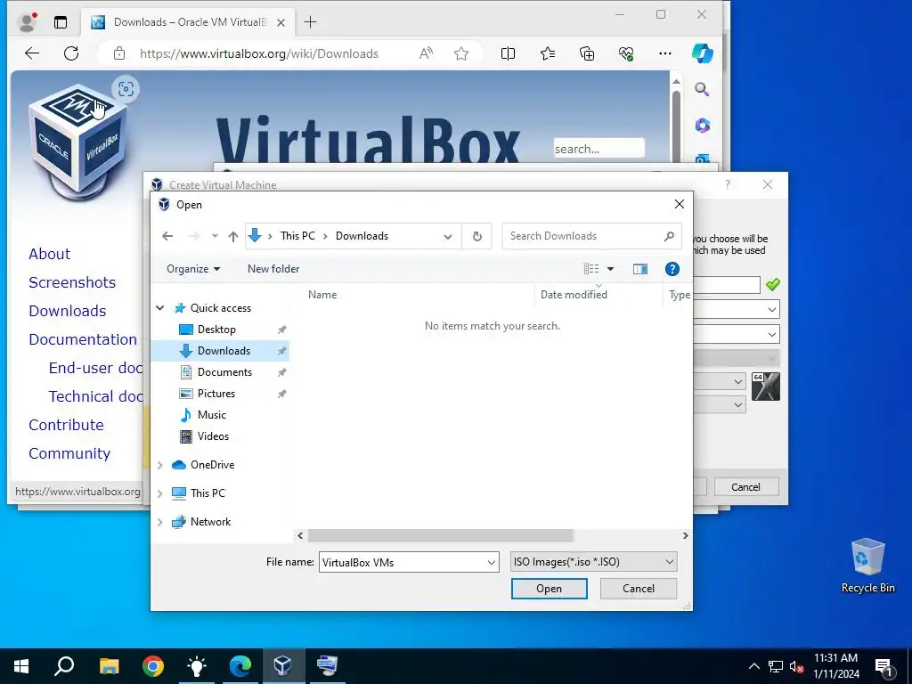Create a New folder
This screenshot has height=684, width=912.
[x=273, y=269]
